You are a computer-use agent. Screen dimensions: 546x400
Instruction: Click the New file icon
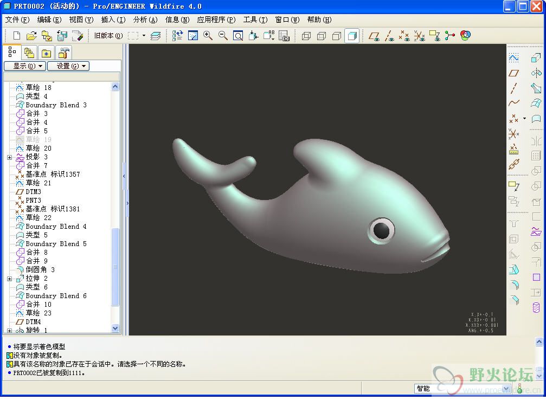tap(17, 36)
